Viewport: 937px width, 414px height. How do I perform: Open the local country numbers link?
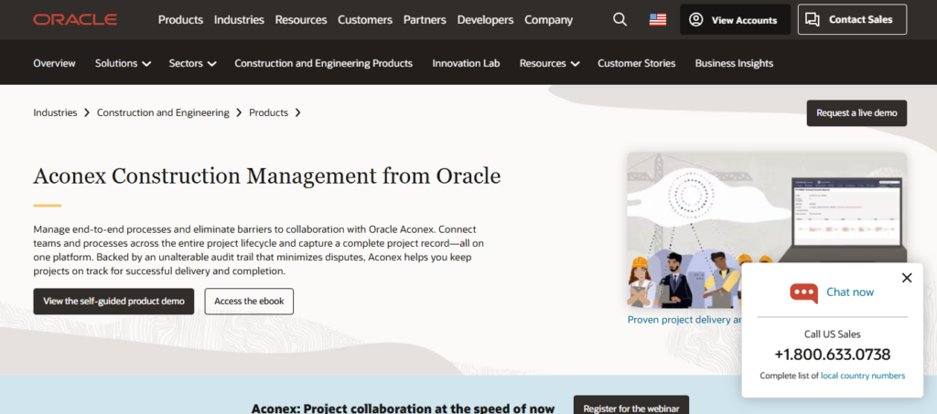pyautogui.click(x=862, y=376)
